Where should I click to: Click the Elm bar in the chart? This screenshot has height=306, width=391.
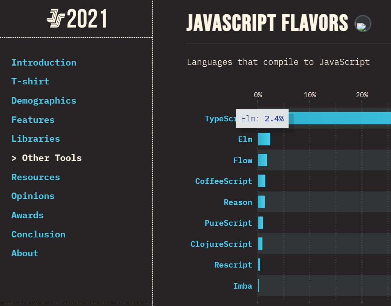pos(264,139)
